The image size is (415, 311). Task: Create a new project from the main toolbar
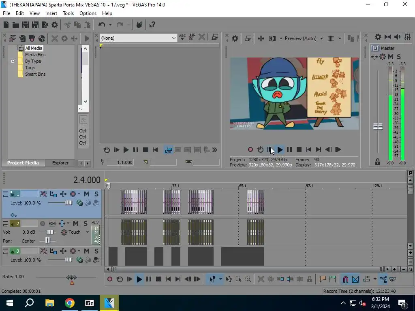coord(6,25)
